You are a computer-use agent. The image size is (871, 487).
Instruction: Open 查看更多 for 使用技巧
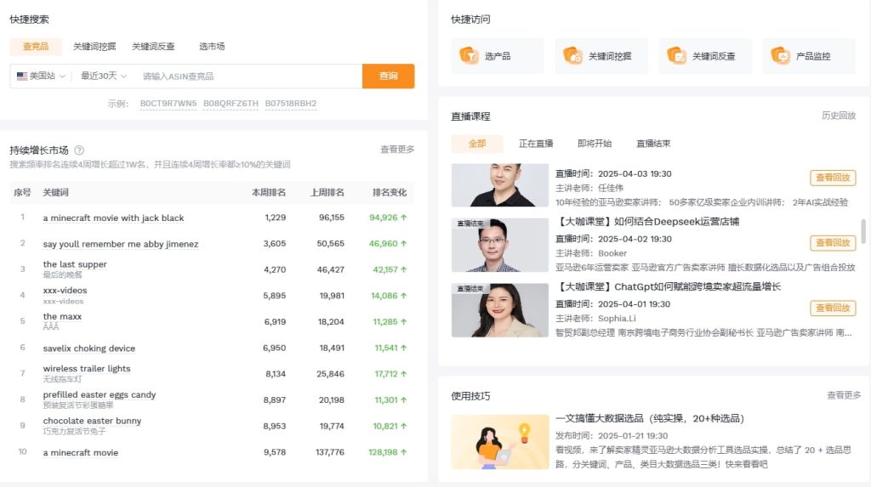844,395
